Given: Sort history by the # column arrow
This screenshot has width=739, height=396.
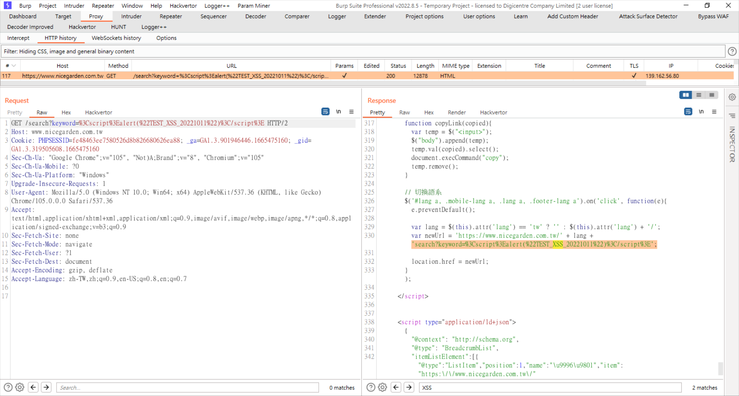Looking at the screenshot, I should (14, 66).
